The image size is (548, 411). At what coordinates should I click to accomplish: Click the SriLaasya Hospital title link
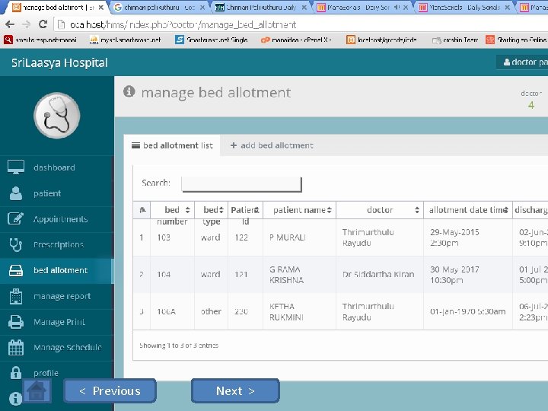59,63
